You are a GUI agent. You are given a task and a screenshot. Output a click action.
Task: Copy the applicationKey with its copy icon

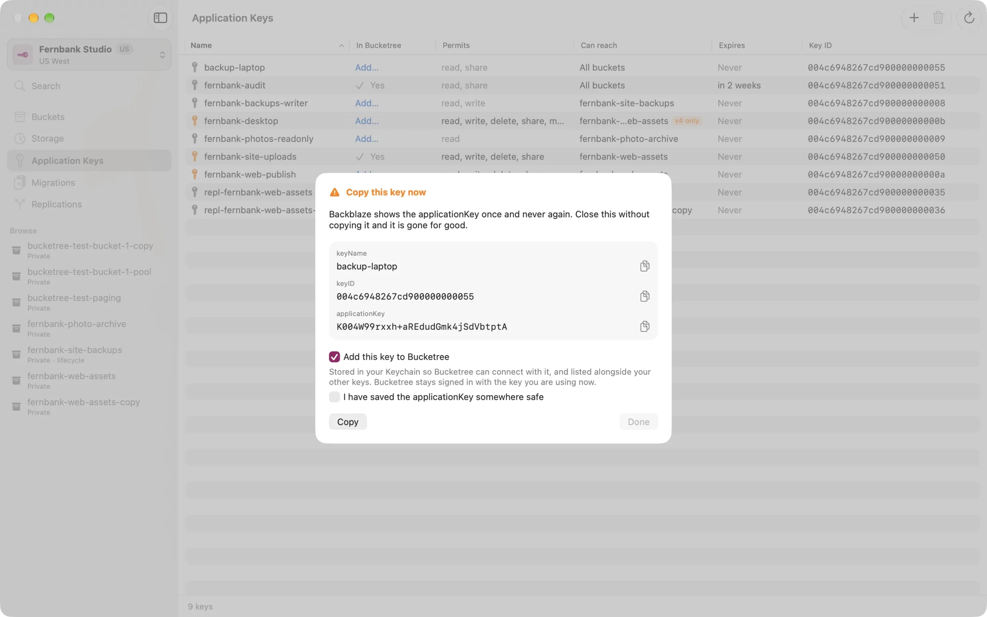point(644,327)
